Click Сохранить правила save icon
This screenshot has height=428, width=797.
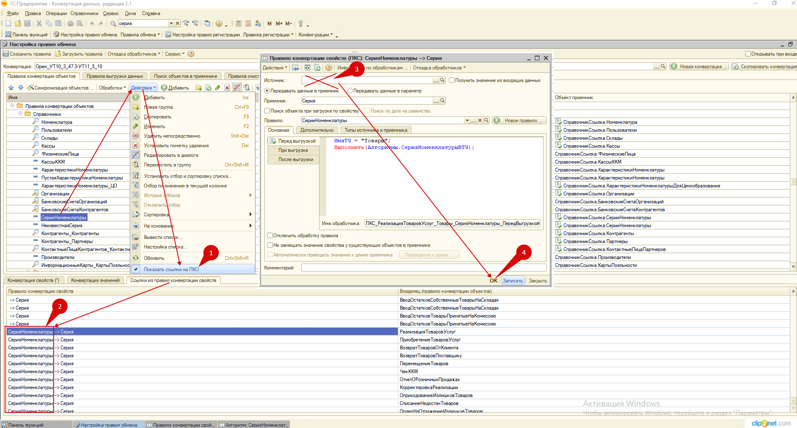coord(6,54)
